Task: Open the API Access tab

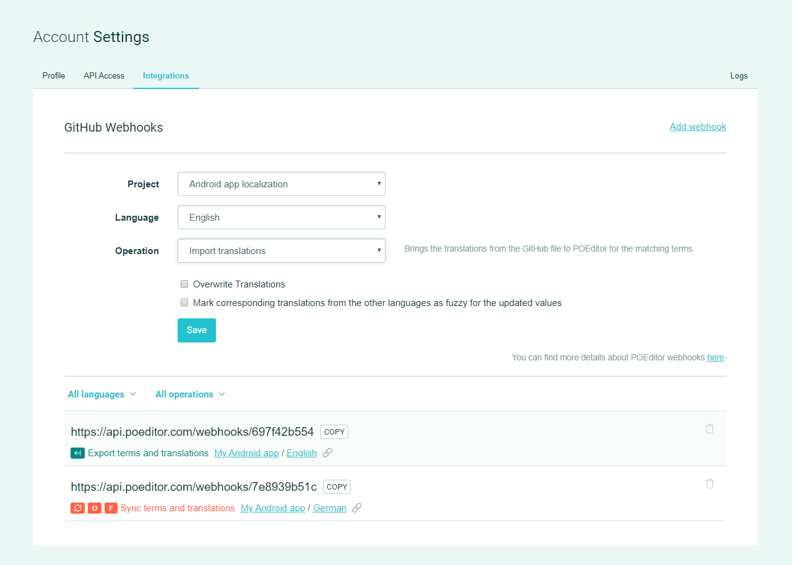Action: [x=104, y=76]
